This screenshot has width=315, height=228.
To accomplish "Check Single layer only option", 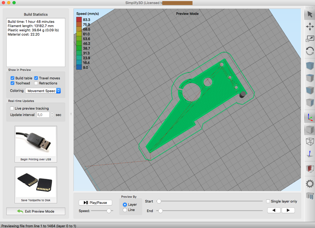I will pyautogui.click(x=268, y=201).
